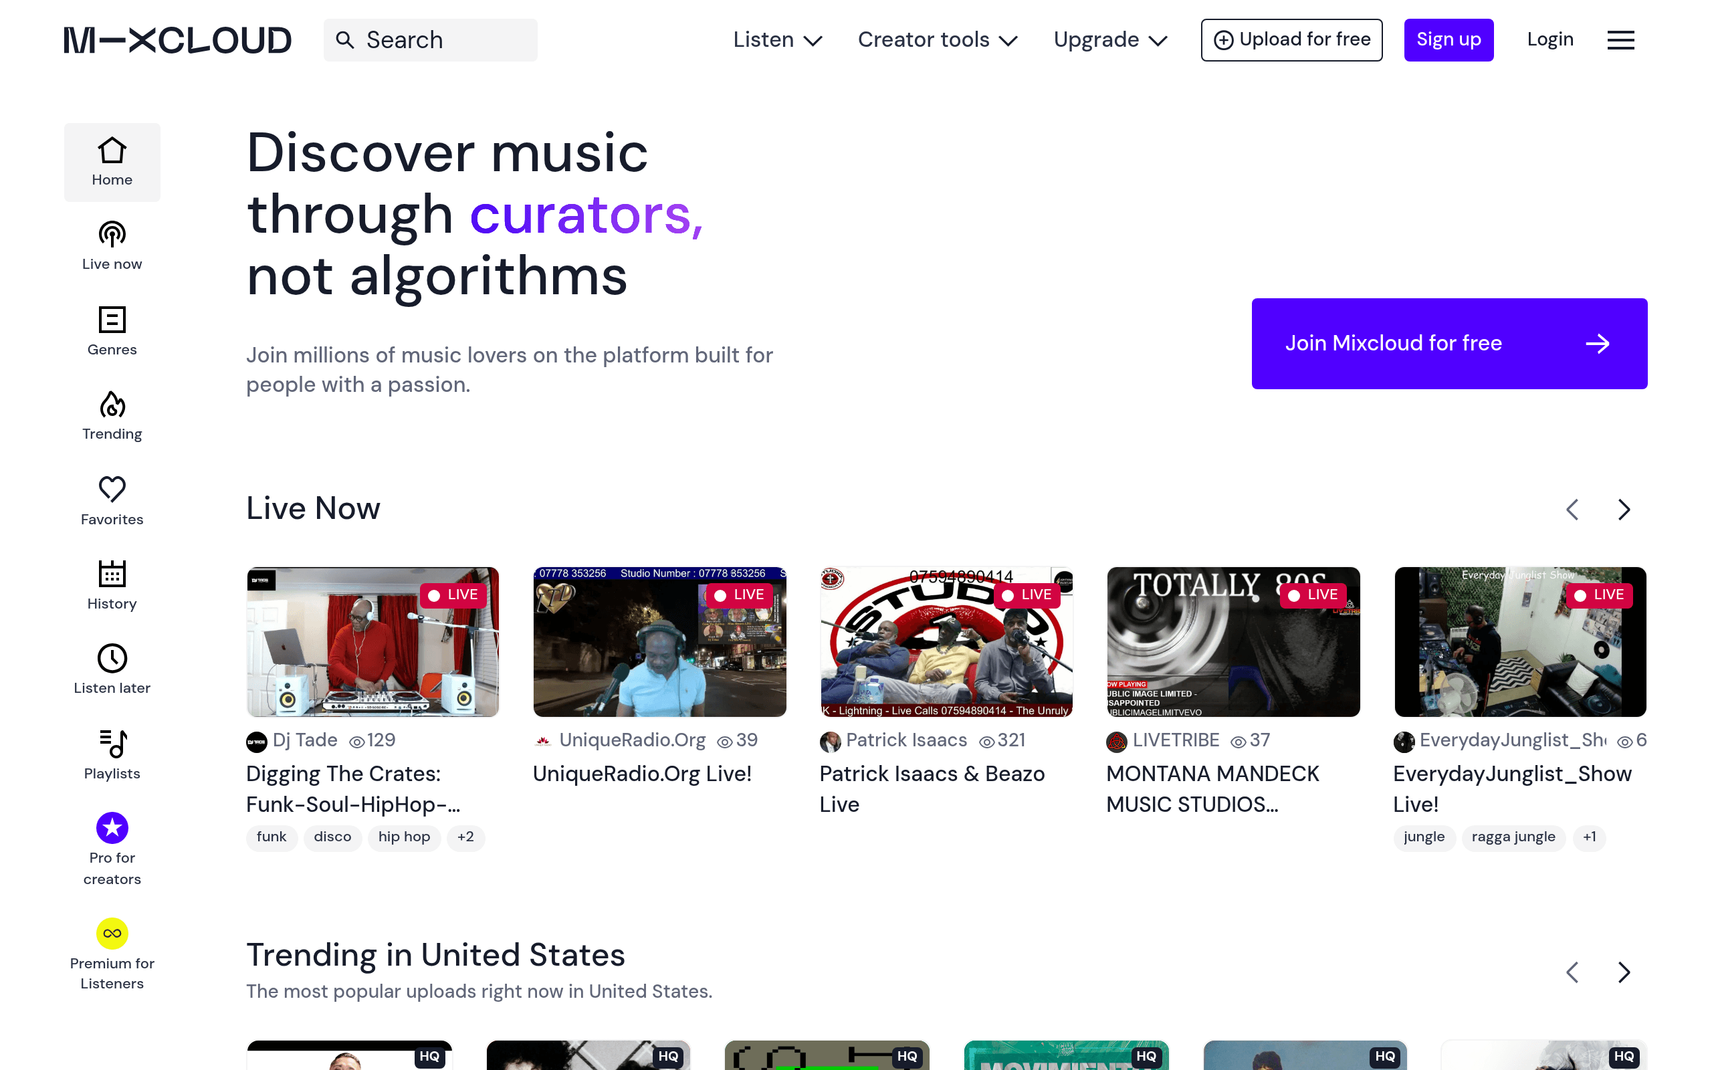Go to the Home sidebar item
This screenshot has width=1712, height=1070.
coord(112,162)
